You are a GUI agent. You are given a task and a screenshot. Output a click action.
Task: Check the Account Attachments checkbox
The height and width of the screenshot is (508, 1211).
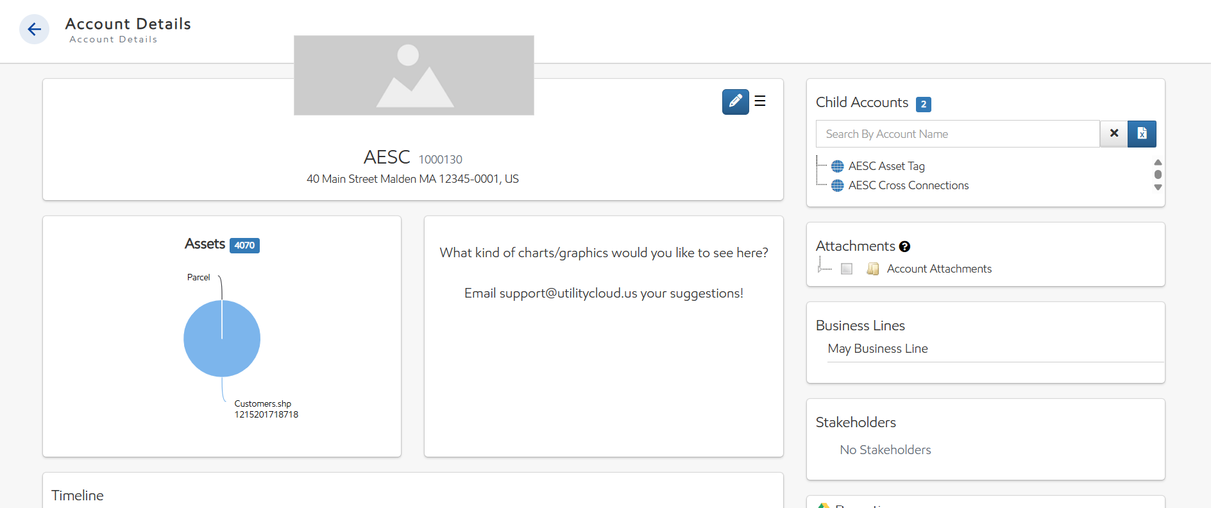[847, 269]
